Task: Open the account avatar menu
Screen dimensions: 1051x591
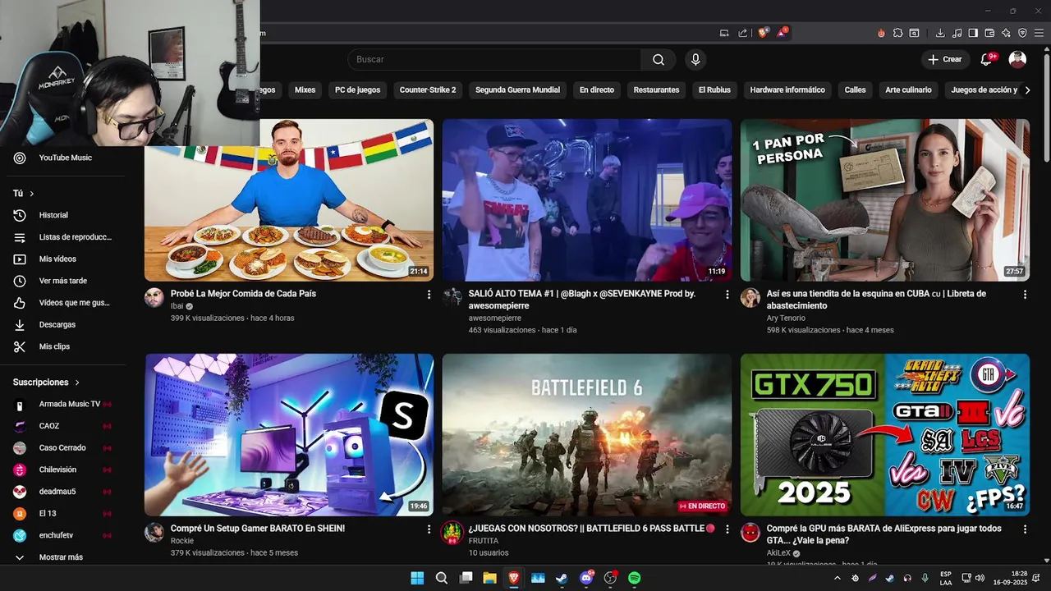Action: [x=1017, y=59]
